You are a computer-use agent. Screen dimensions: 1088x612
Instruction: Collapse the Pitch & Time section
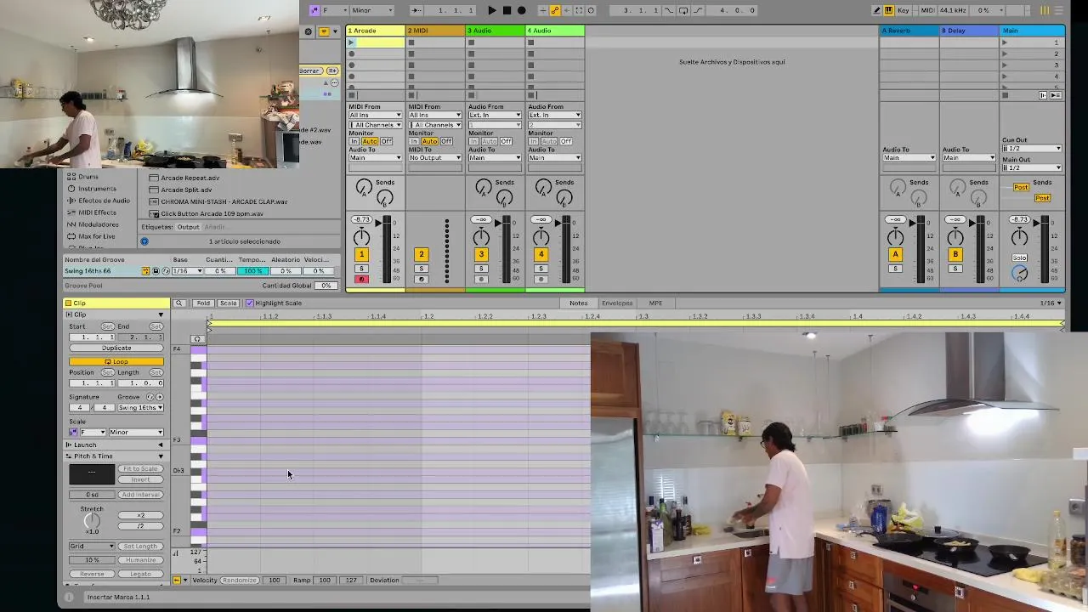pos(161,456)
